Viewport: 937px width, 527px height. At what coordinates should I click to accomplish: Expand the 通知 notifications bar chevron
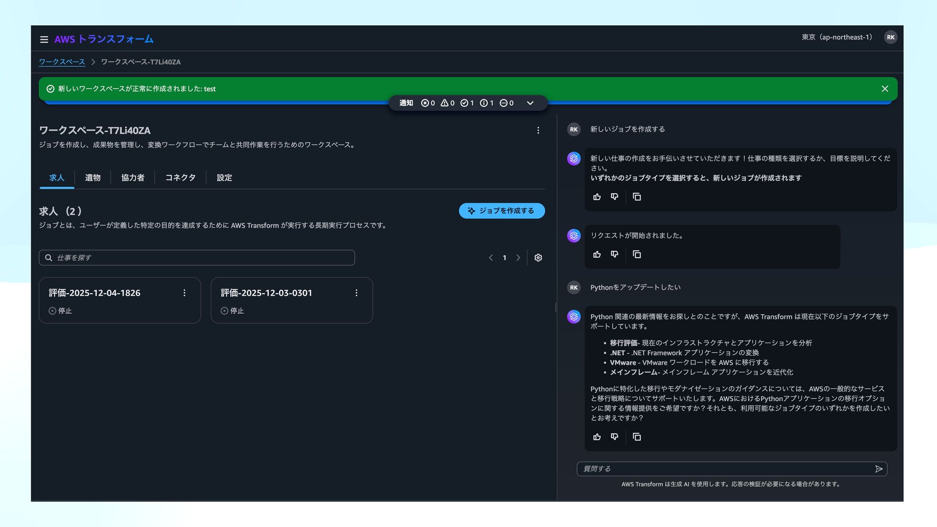(x=530, y=103)
